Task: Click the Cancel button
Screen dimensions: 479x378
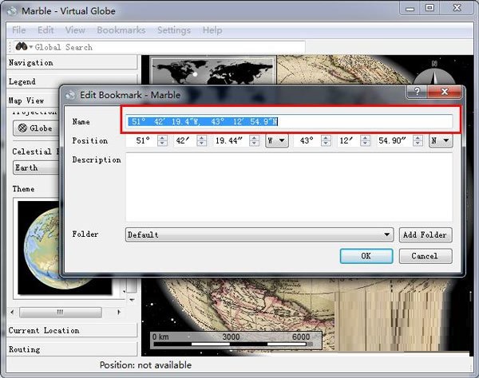Action: pyautogui.click(x=426, y=256)
